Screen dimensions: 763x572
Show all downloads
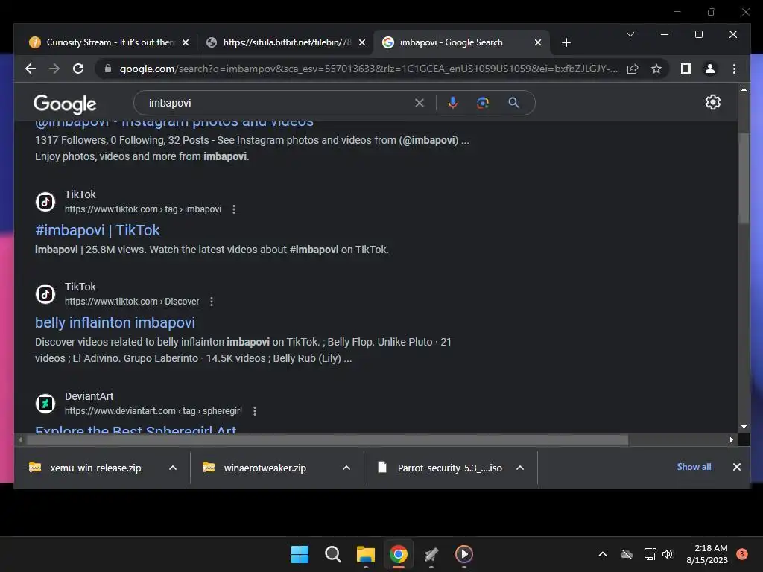click(x=694, y=467)
